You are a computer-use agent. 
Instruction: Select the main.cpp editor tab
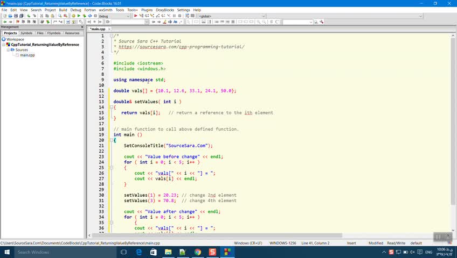(x=98, y=29)
